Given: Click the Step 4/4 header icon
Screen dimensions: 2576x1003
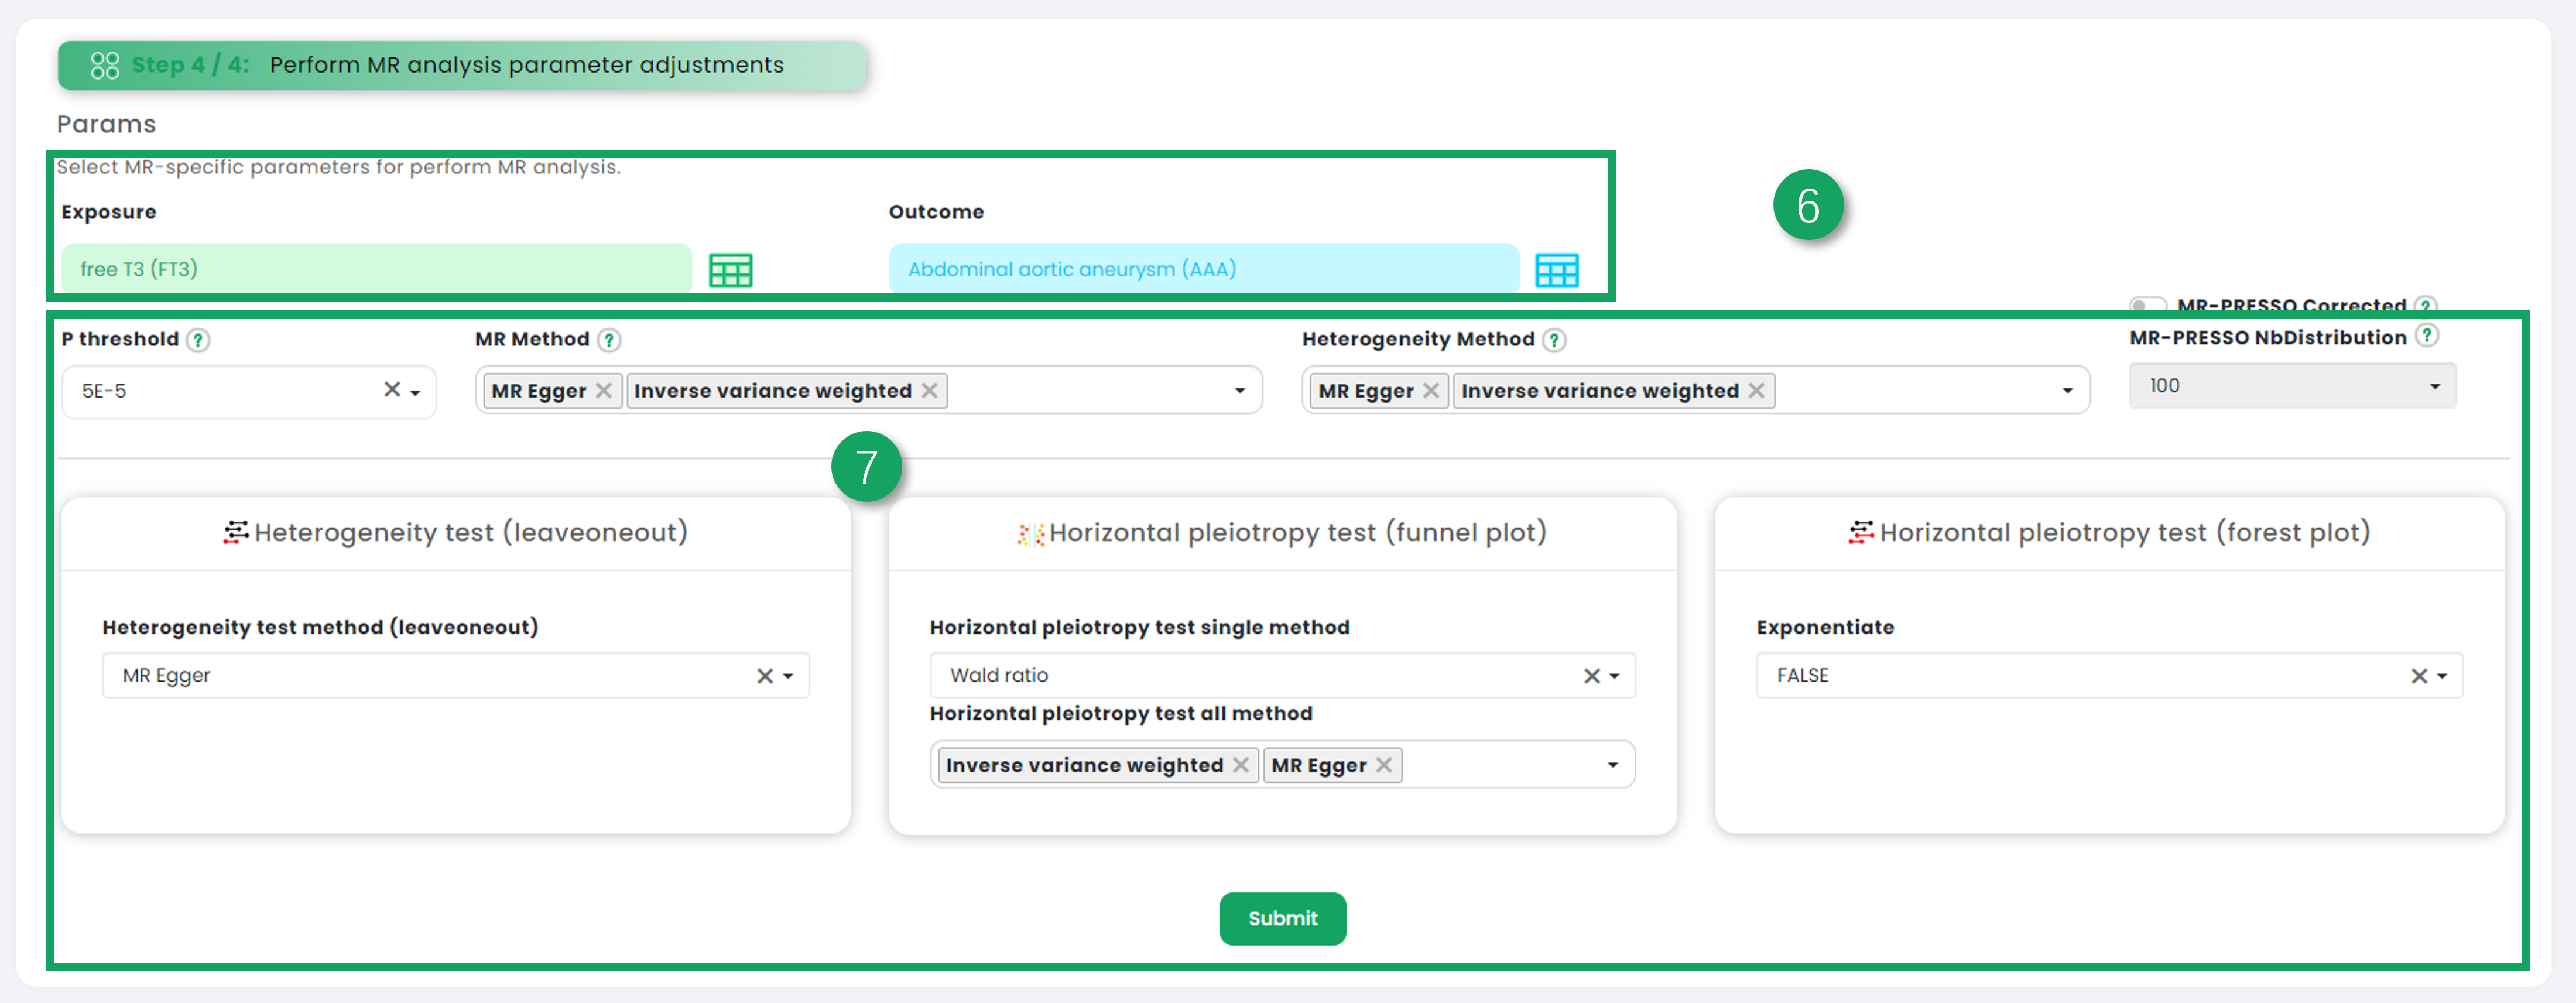Looking at the screenshot, I should [x=105, y=65].
